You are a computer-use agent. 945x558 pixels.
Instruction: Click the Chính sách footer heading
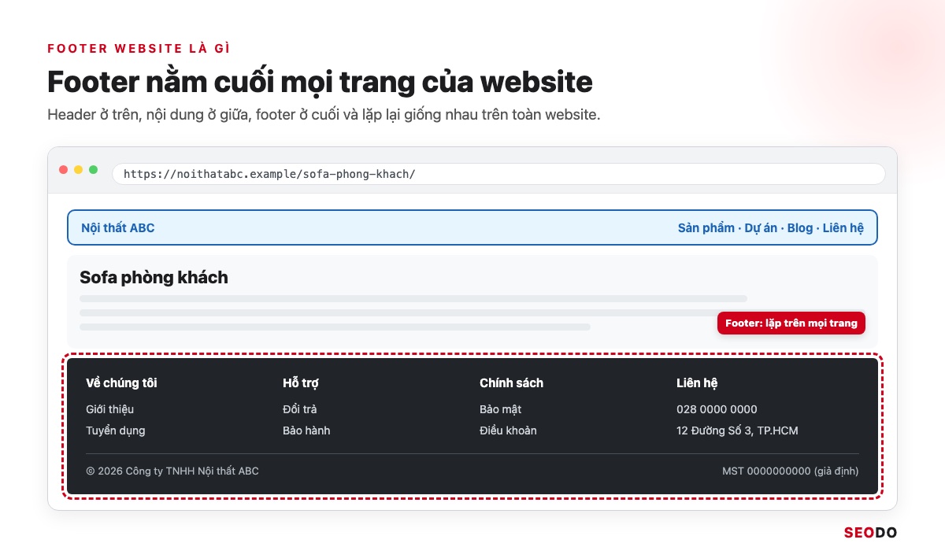click(512, 383)
